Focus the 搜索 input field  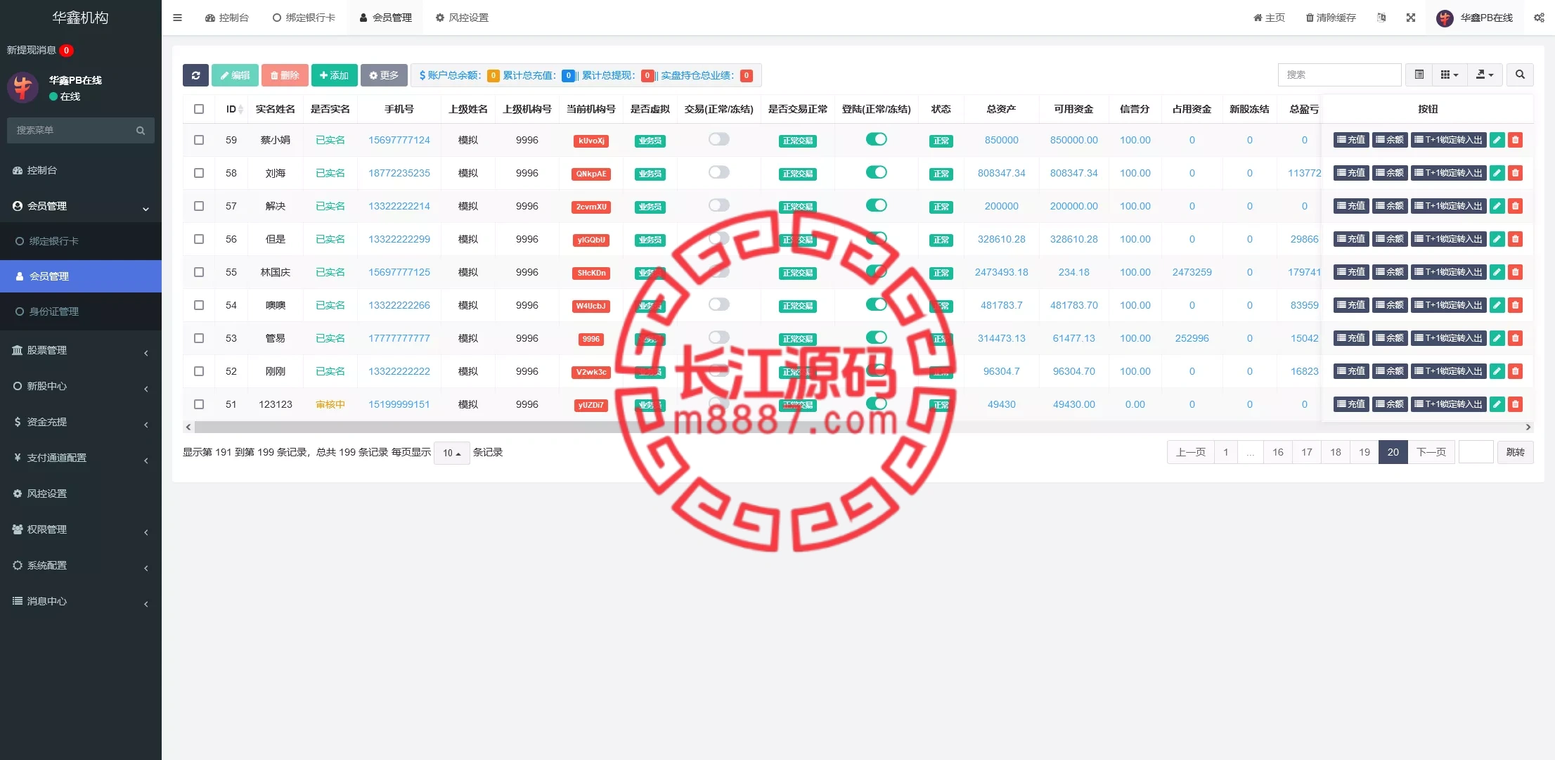[1339, 75]
